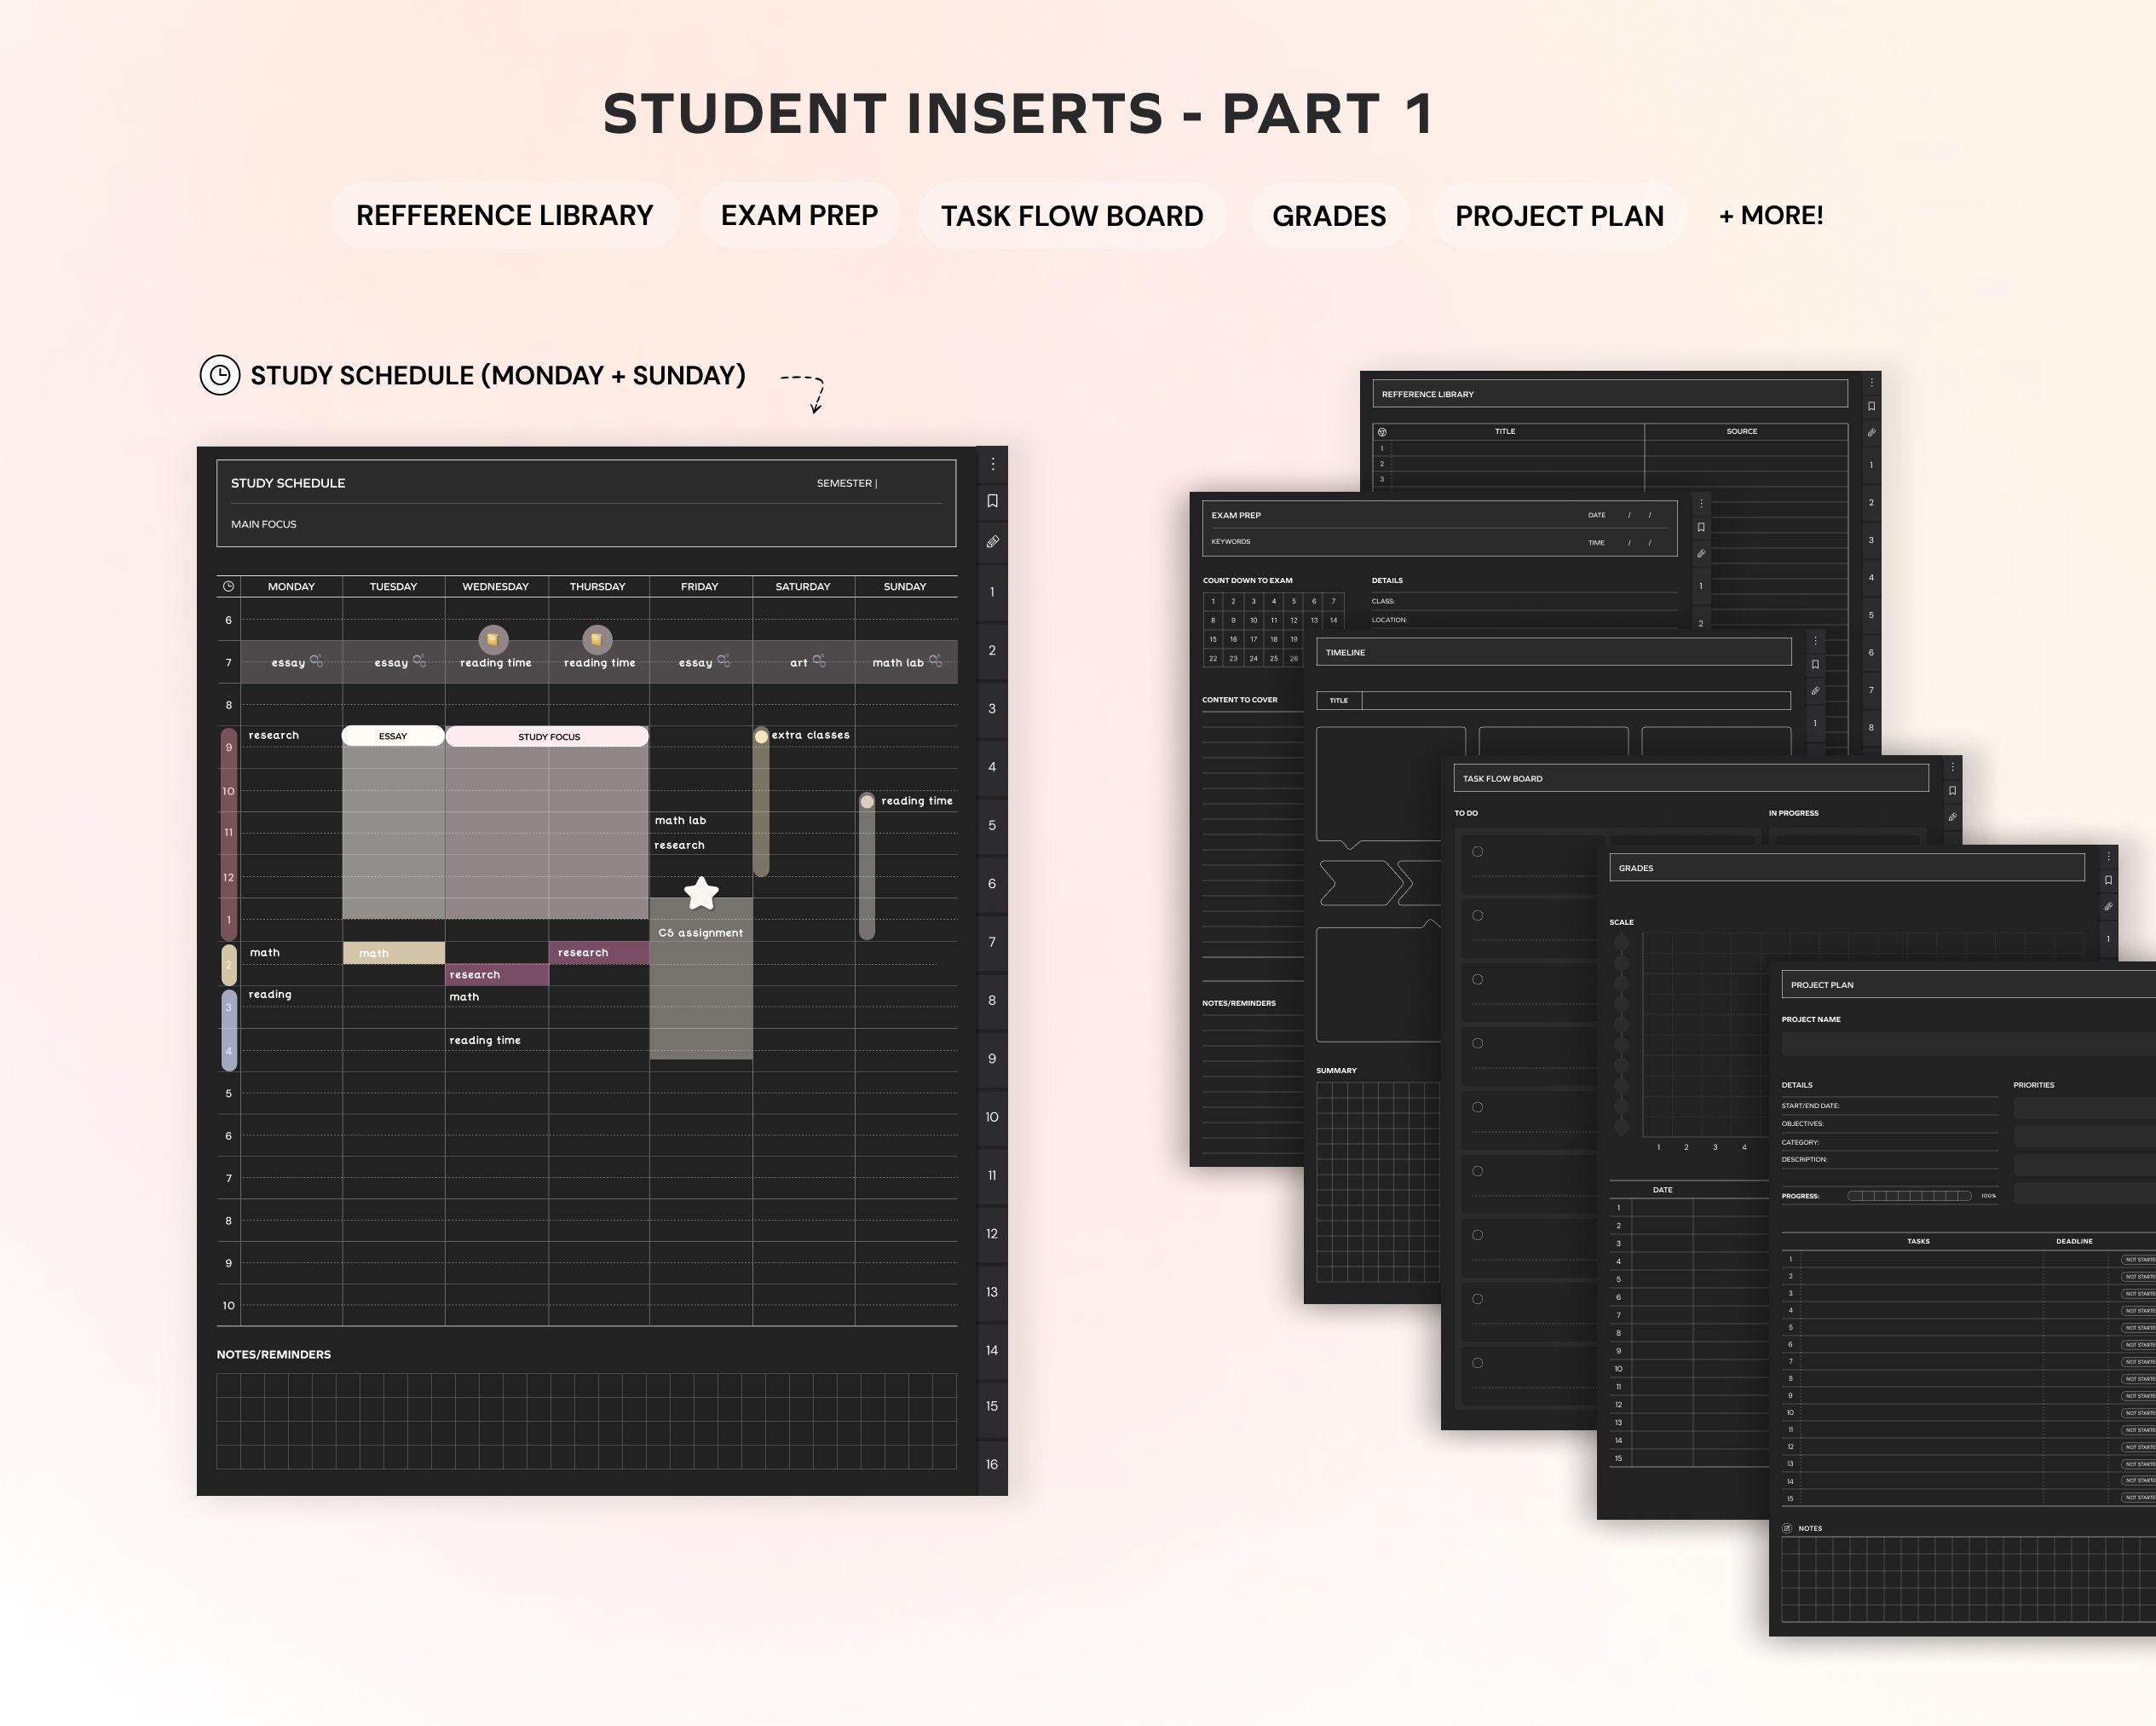Click the lavender time bar covering 3 to 4
Viewport: 2156px width, 1726px height.
pos(229,1030)
